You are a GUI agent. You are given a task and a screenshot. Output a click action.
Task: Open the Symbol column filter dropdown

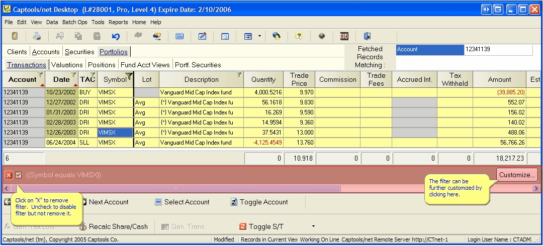pyautogui.click(x=129, y=76)
